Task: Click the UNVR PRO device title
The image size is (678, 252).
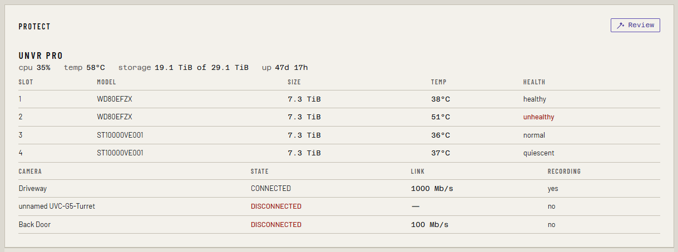Action: 41,56
